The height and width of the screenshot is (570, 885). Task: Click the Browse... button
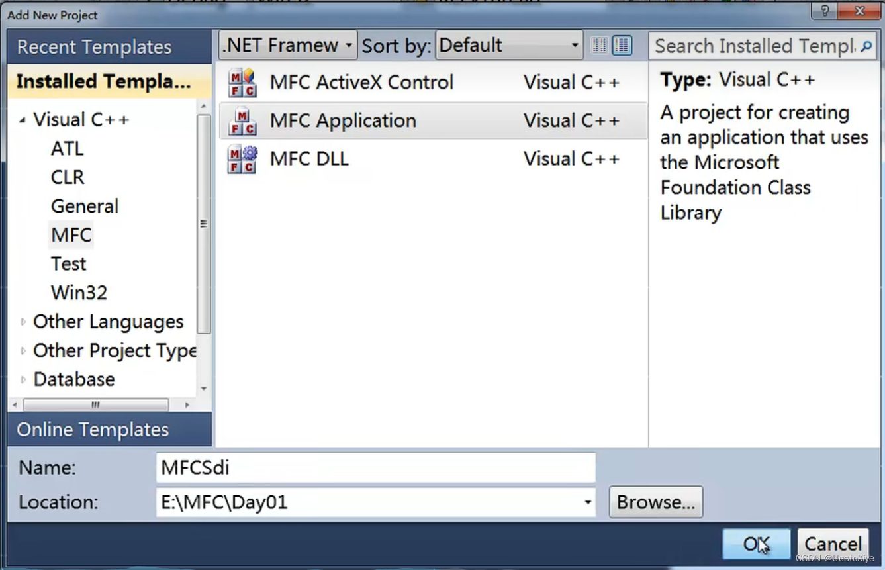point(656,502)
